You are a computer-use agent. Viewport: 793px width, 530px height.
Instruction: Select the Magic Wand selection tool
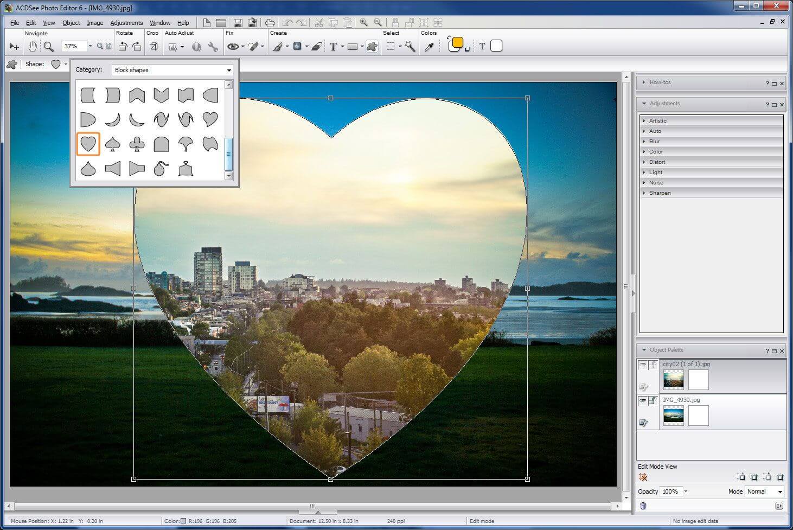click(x=410, y=47)
